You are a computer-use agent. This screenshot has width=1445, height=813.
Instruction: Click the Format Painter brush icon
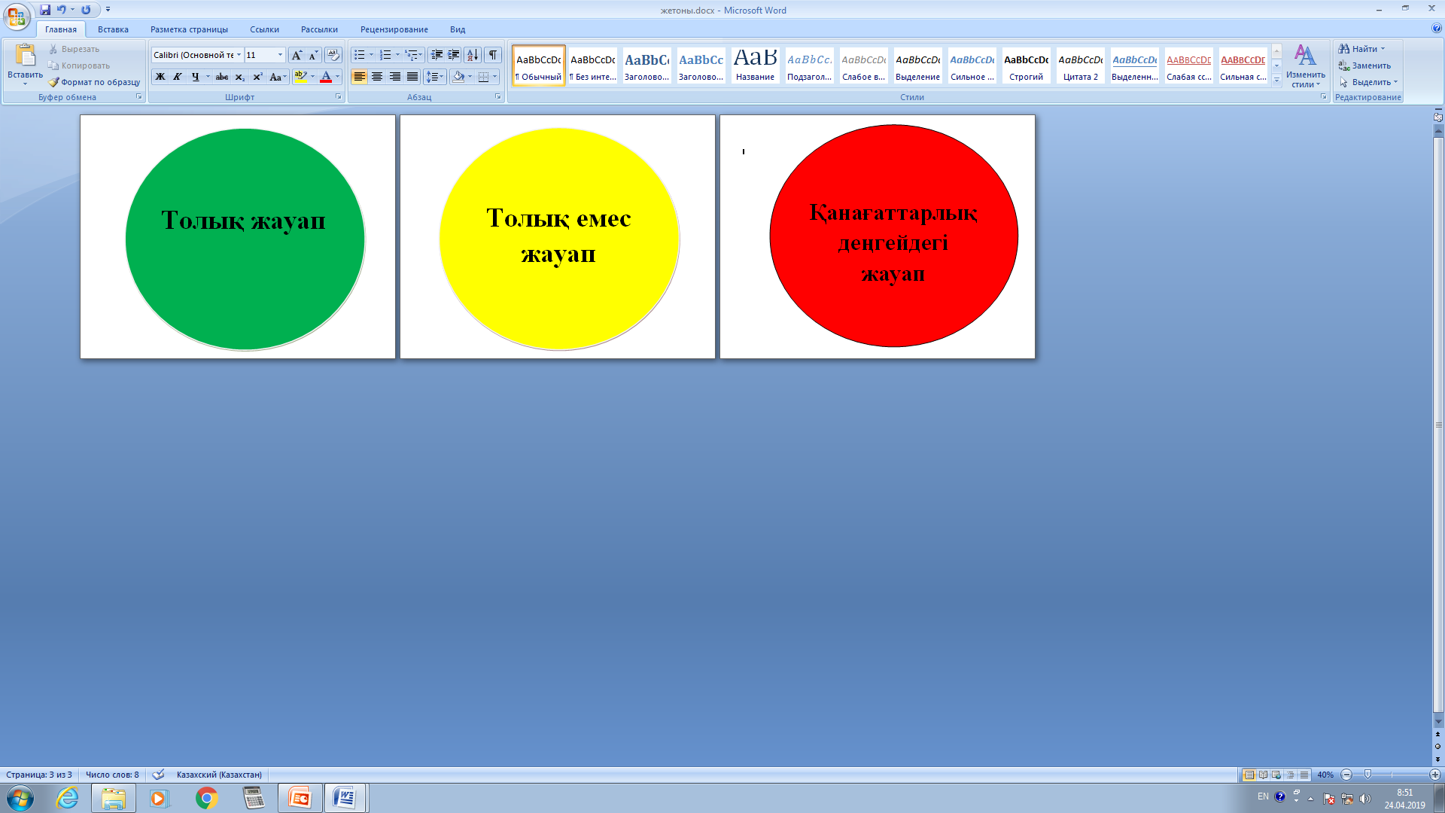point(53,82)
